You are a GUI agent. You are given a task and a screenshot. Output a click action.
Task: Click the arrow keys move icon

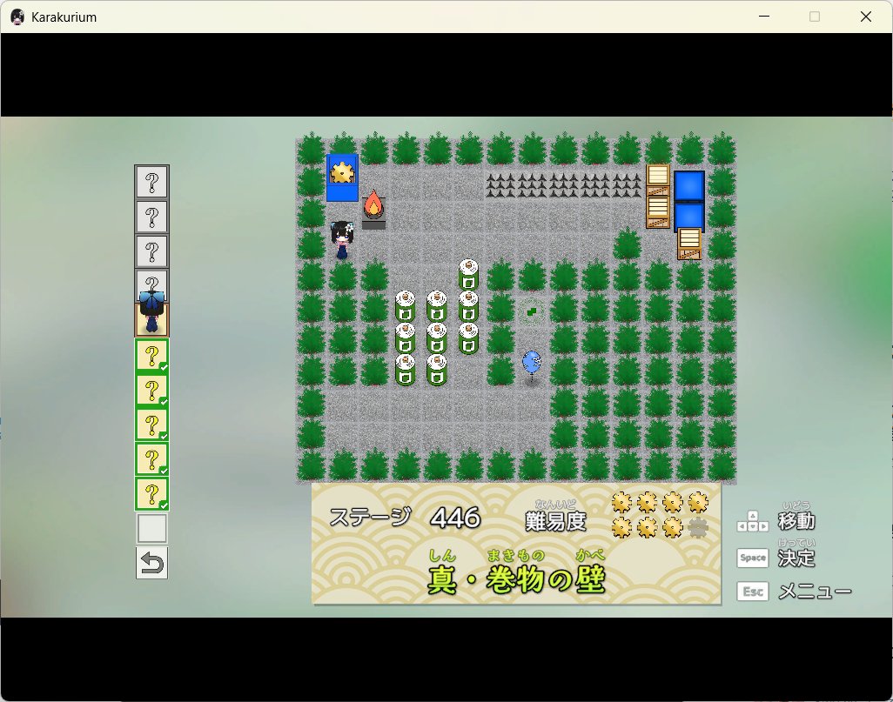tap(752, 521)
